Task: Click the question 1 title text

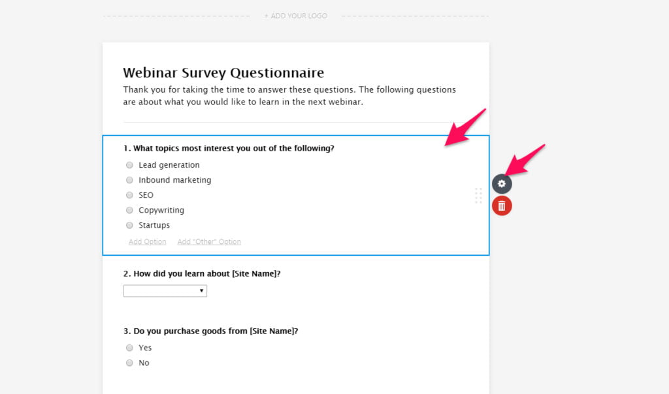Action: point(229,148)
